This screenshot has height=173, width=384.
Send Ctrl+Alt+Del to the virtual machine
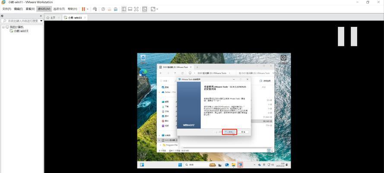click(95, 9)
